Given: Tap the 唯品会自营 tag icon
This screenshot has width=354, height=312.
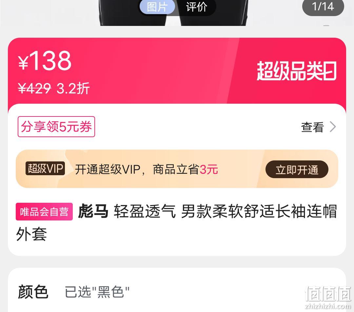Looking at the screenshot, I should (x=44, y=212).
